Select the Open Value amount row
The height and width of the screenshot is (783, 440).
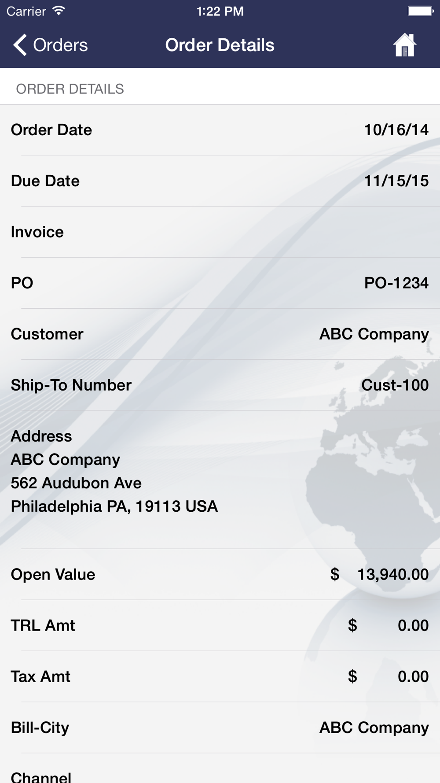[x=220, y=574]
